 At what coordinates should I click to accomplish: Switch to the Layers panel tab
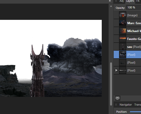coord(130,1)
